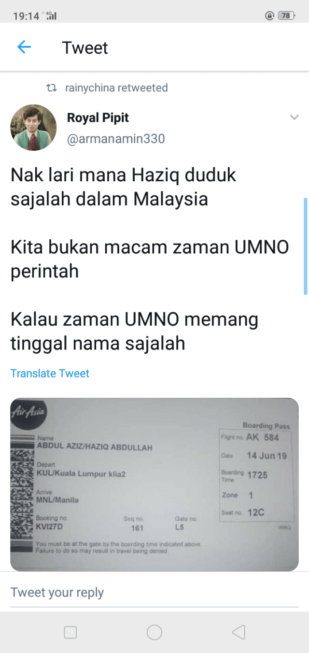Tap the Android home circle button
The width and height of the screenshot is (309, 653).
[x=154, y=632]
